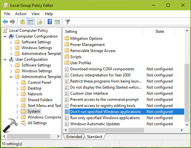
Task: Open the Action menu
Action: pos(21,14)
